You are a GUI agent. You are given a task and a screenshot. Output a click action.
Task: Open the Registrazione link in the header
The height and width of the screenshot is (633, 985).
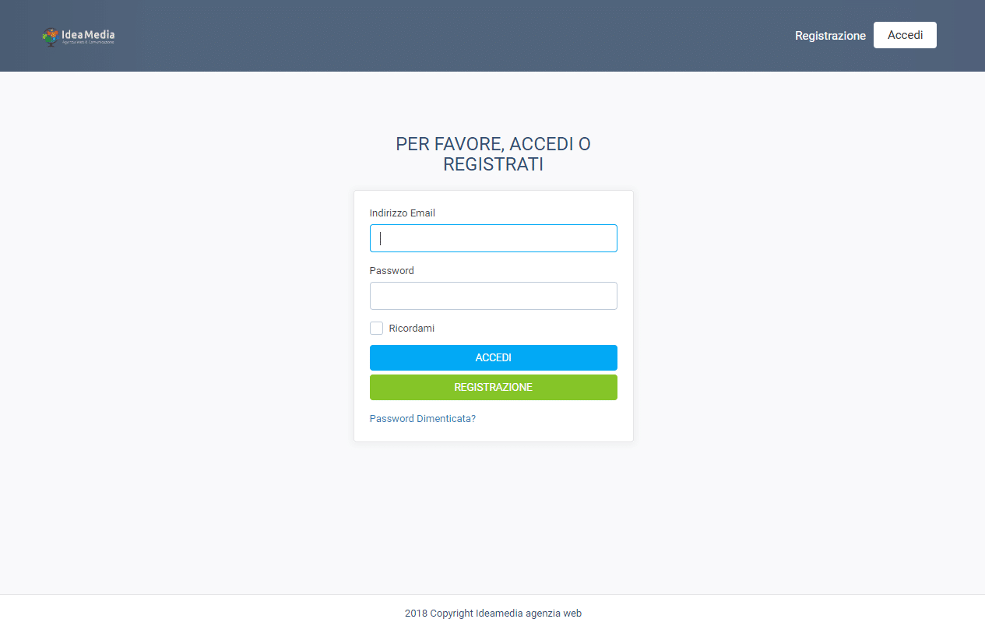(x=830, y=36)
